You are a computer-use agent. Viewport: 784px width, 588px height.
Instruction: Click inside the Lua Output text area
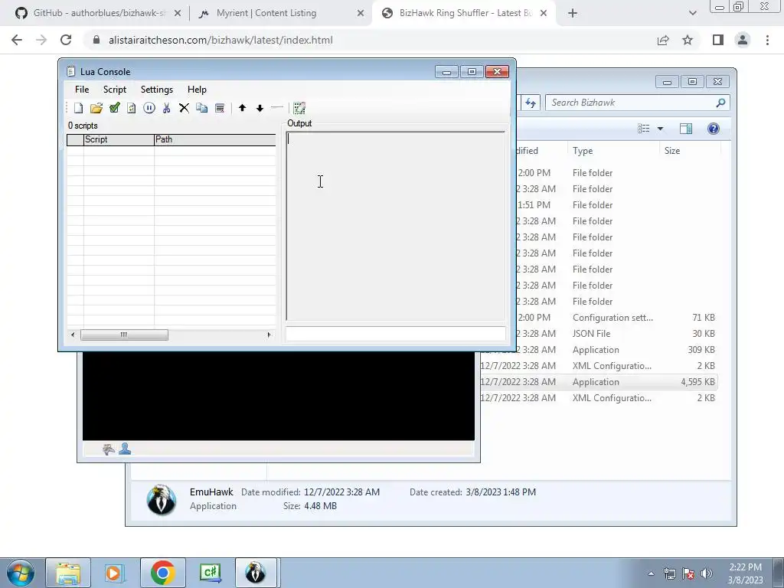point(396,226)
